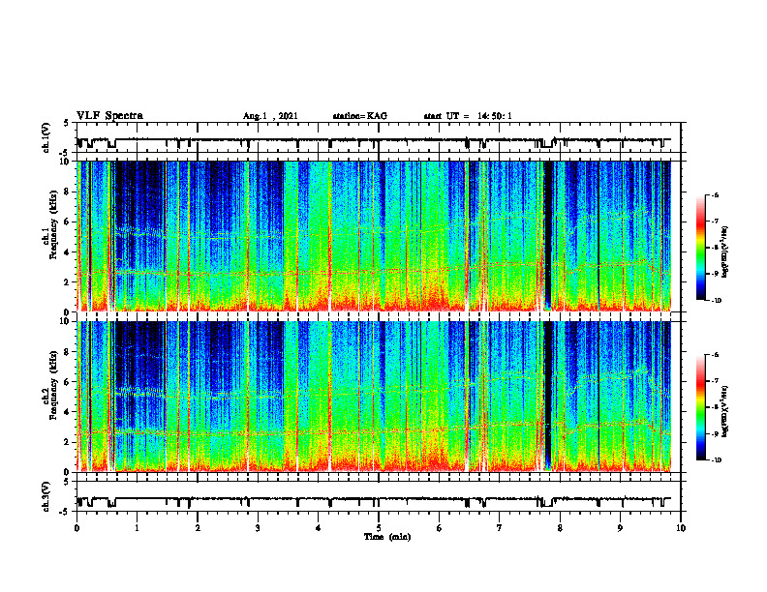Click the ch.2 spectrogram color scale bar

[x=701, y=407]
